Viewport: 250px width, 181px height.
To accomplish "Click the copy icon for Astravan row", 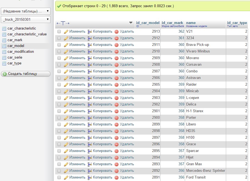I will click(x=89, y=78).
